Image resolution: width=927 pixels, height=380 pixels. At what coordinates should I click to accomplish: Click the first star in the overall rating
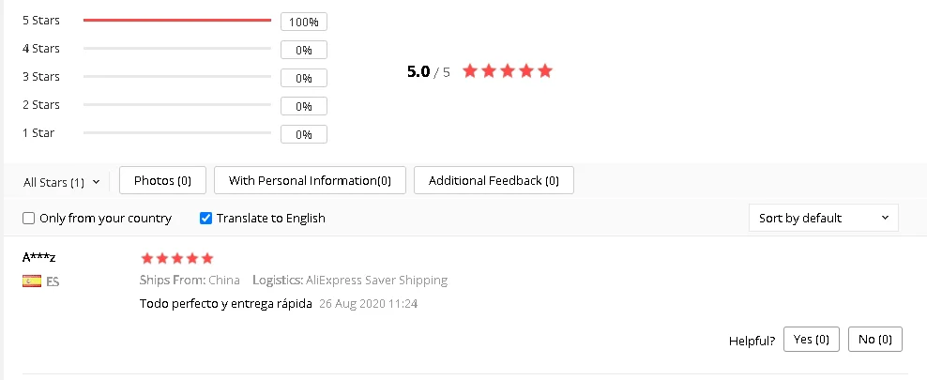coord(470,71)
